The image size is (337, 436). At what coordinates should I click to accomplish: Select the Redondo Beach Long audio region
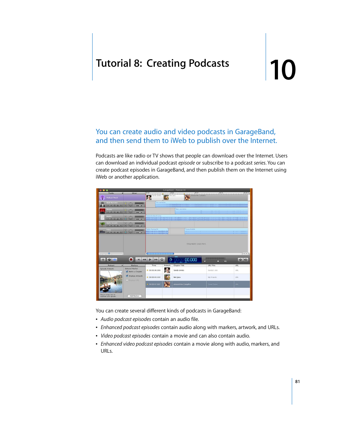[197, 218]
